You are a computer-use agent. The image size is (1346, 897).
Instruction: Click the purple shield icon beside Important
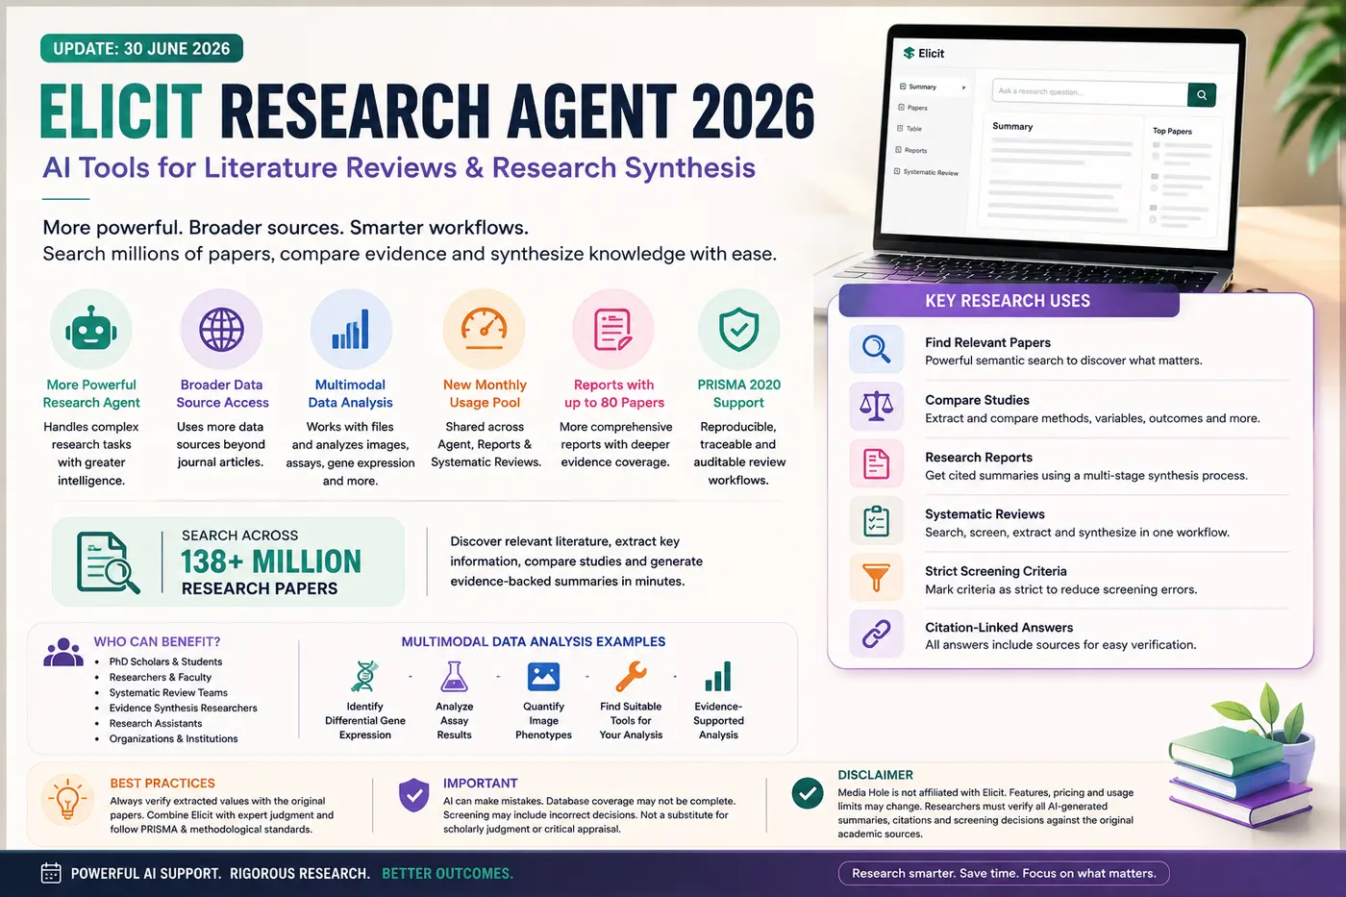pyautogui.click(x=413, y=795)
